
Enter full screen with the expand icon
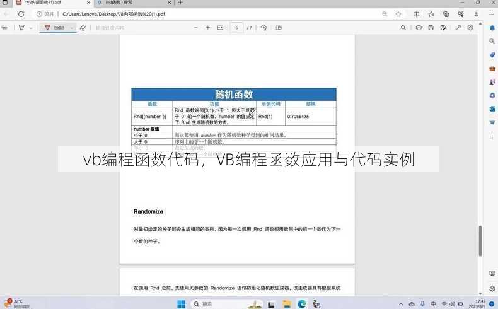tap(458, 28)
